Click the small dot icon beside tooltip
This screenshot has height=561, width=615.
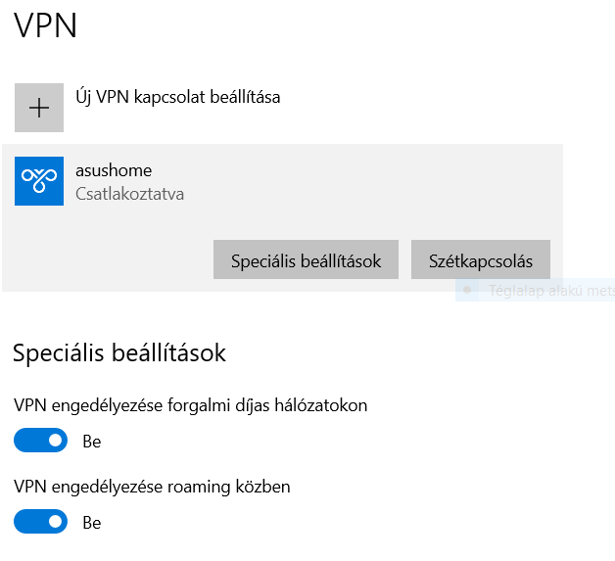[468, 291]
